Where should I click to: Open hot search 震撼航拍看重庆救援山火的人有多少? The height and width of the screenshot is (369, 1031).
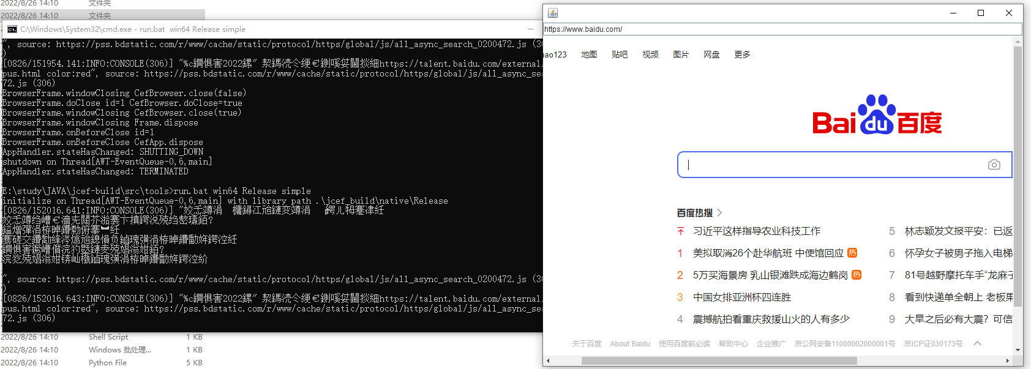(771, 319)
